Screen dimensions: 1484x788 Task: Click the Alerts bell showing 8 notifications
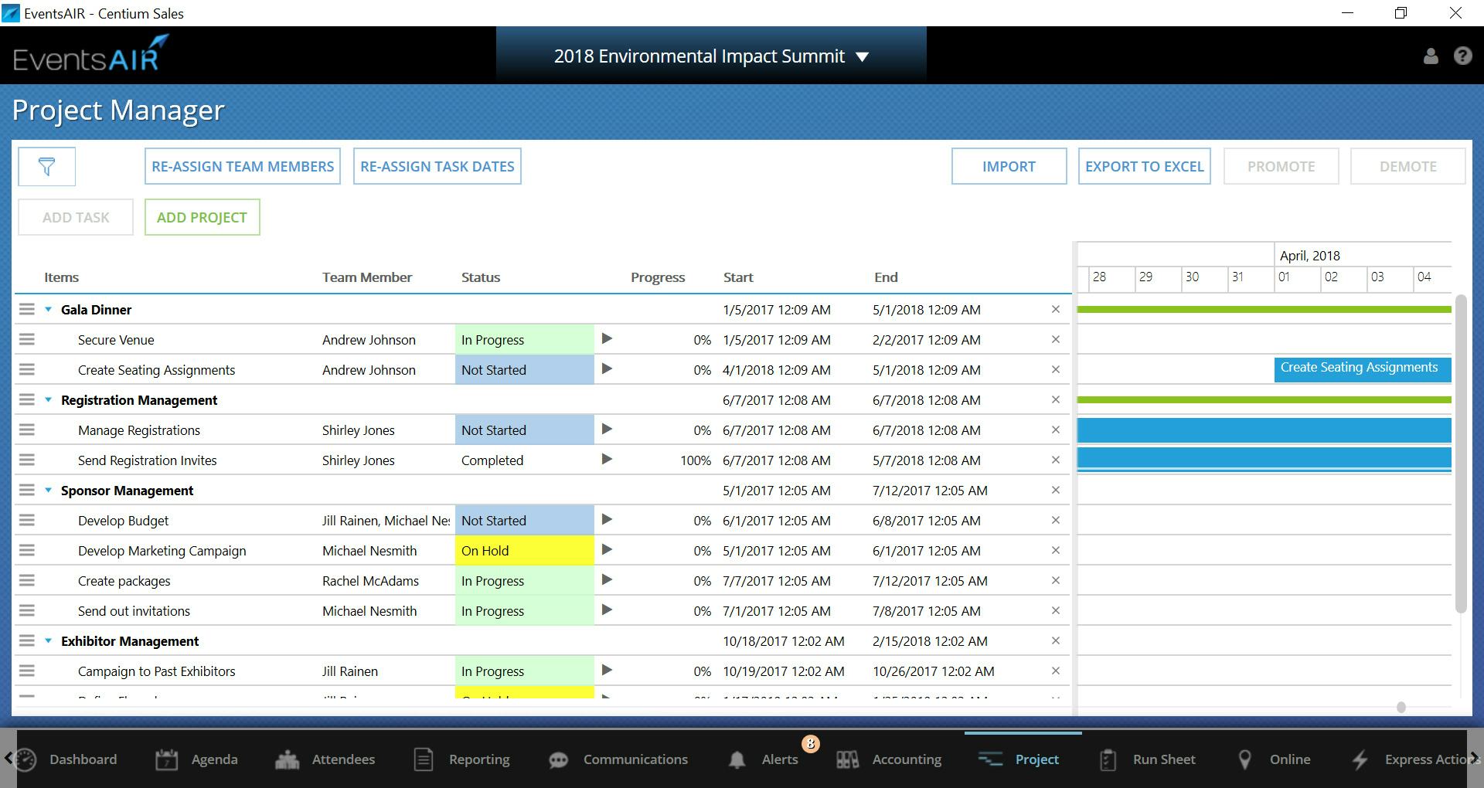738,759
